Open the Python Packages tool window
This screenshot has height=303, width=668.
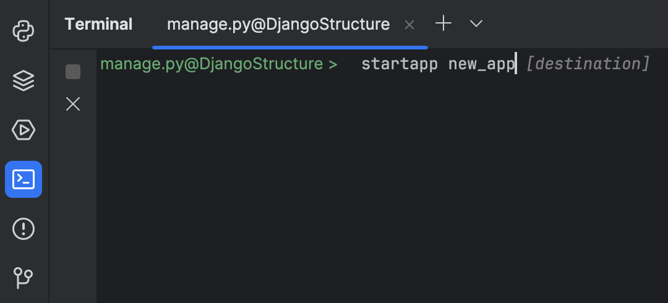(x=24, y=80)
